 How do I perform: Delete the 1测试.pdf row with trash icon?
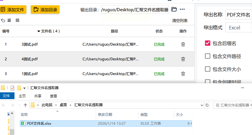[183, 74]
